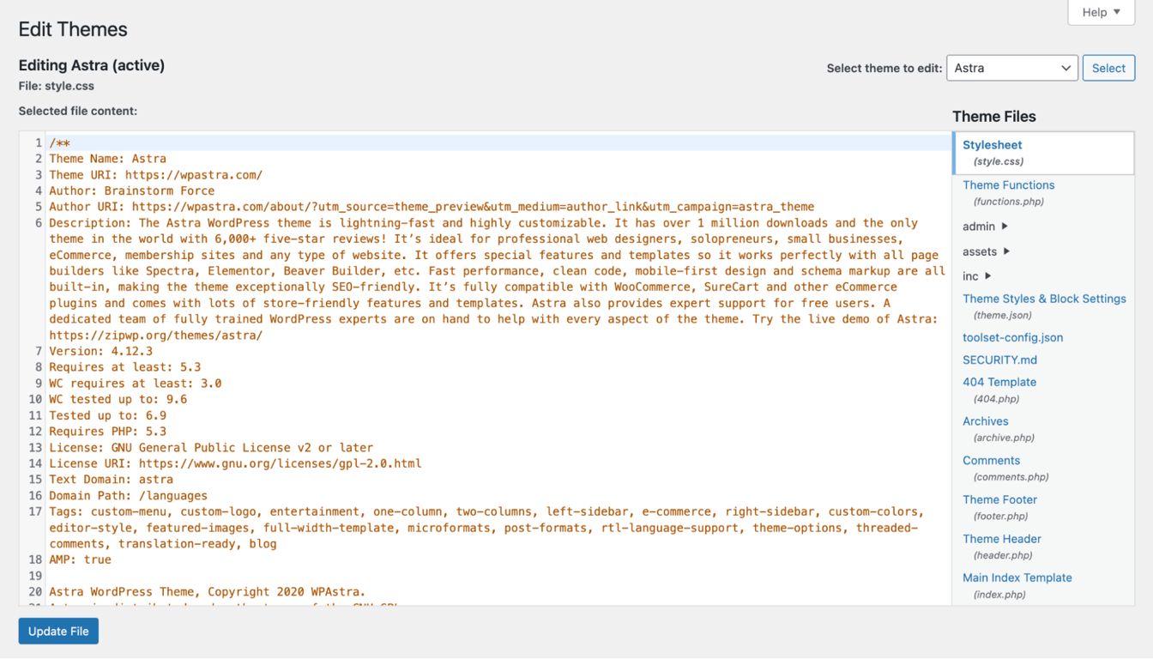Click the Update File button
The height and width of the screenshot is (659, 1153).
[57, 631]
